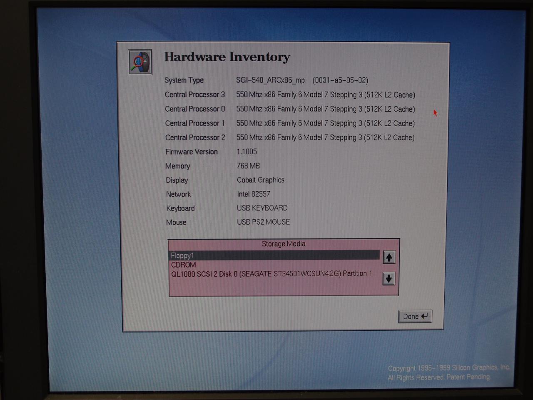Click Central Processor 3's 550 Mhz description
This screenshot has width=533, height=400.
(326, 95)
